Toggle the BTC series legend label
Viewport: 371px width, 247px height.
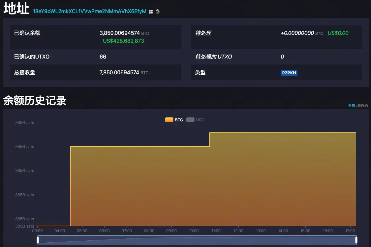tap(179, 120)
